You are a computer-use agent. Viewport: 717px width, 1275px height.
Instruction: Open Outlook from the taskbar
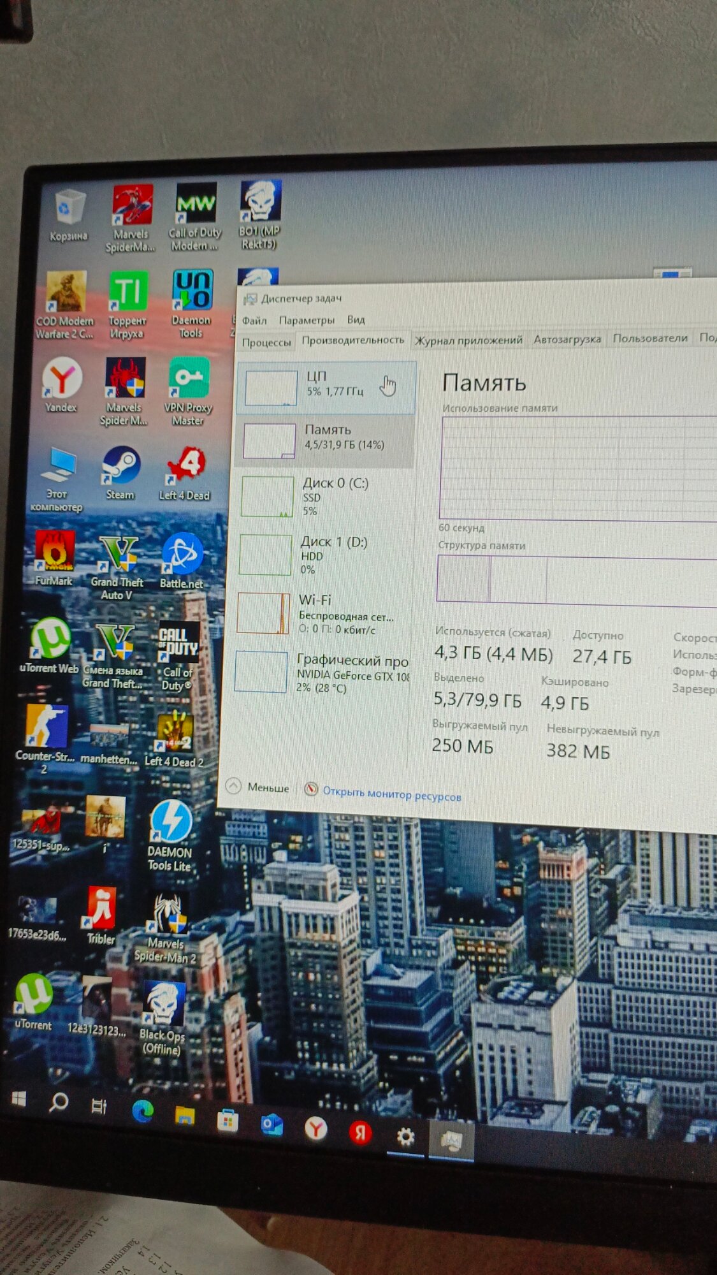[x=272, y=1125]
